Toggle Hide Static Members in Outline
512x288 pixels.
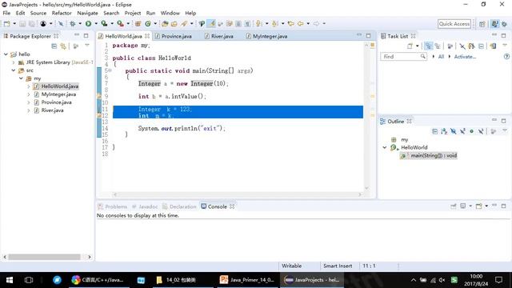point(462,131)
